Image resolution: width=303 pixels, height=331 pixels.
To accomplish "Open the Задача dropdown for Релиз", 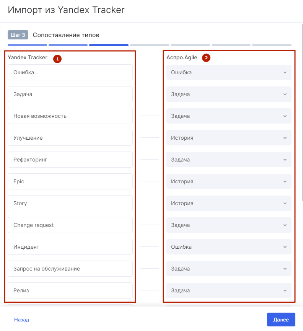I will (229, 290).
